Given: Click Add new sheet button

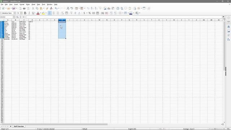Looking at the screenshot, I should point(10,126).
